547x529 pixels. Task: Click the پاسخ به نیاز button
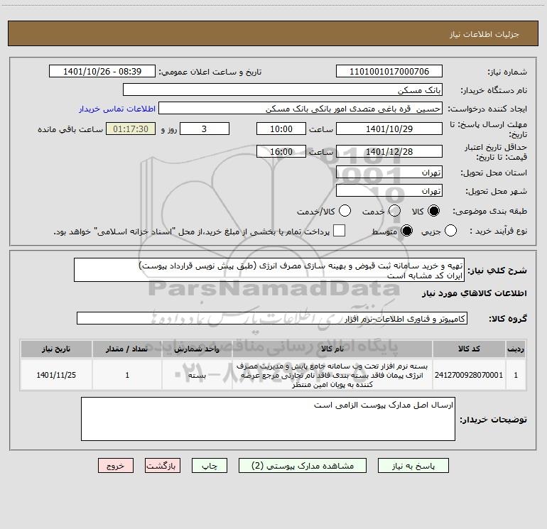413,466
